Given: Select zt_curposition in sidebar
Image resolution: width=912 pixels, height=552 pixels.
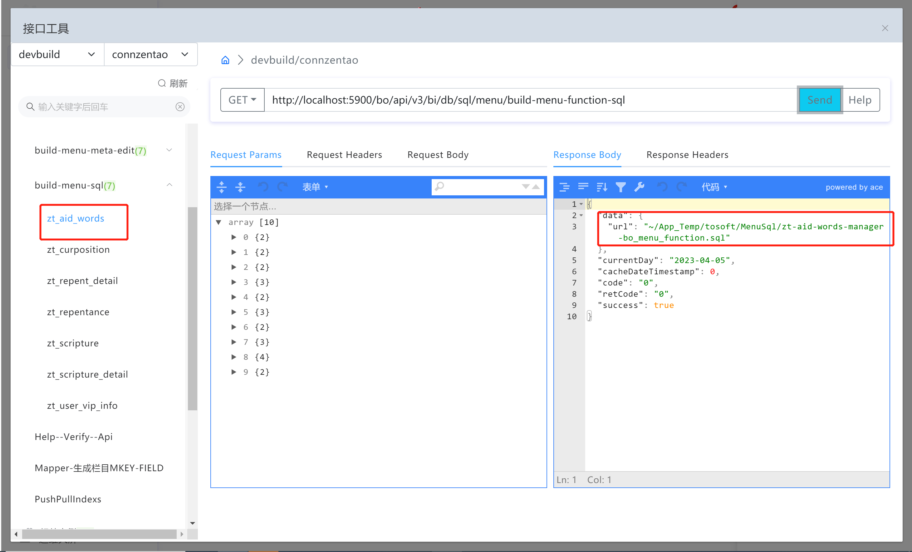Looking at the screenshot, I should pos(78,249).
